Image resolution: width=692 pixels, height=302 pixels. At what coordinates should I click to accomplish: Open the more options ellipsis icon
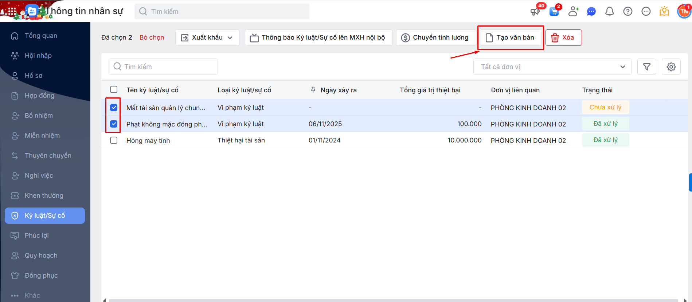pyautogui.click(x=646, y=12)
